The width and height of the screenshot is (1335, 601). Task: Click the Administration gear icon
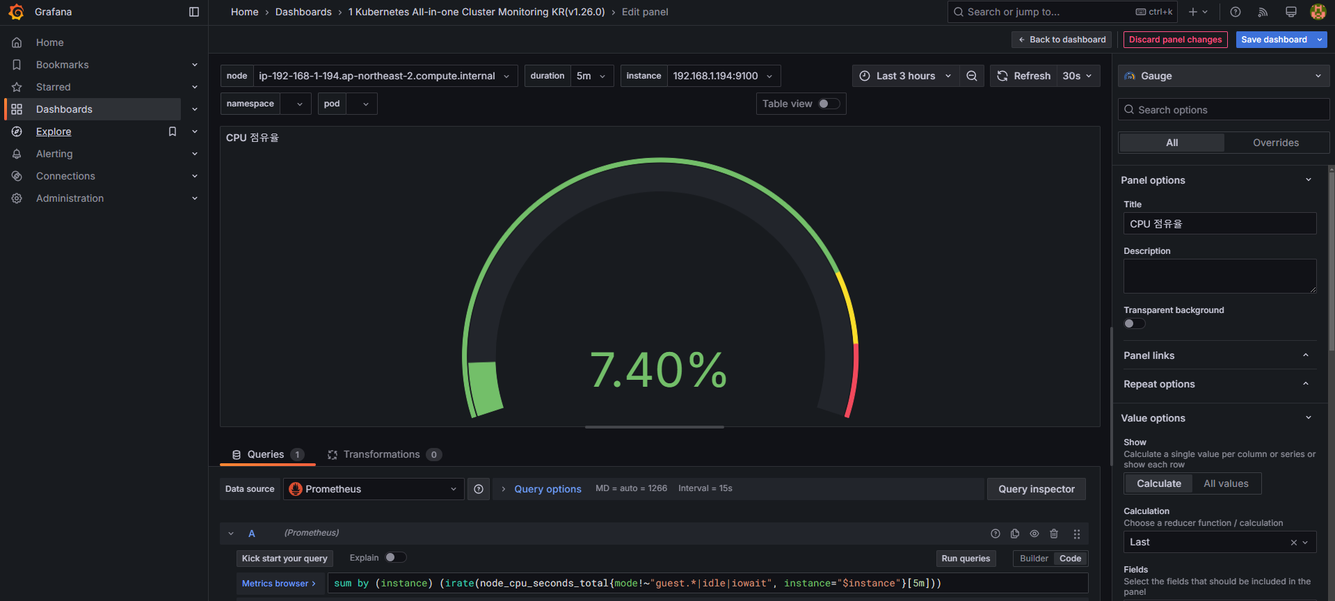click(x=17, y=198)
